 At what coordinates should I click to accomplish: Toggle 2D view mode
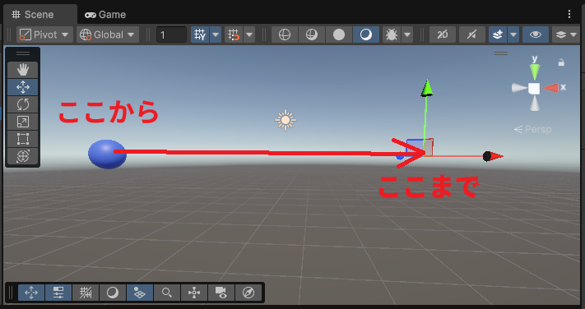[443, 35]
